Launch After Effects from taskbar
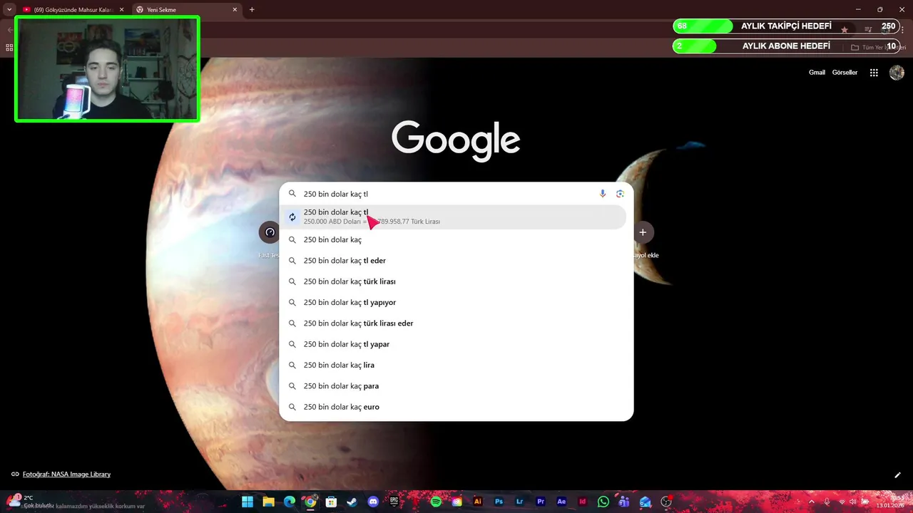This screenshot has width=913, height=513. 561,502
